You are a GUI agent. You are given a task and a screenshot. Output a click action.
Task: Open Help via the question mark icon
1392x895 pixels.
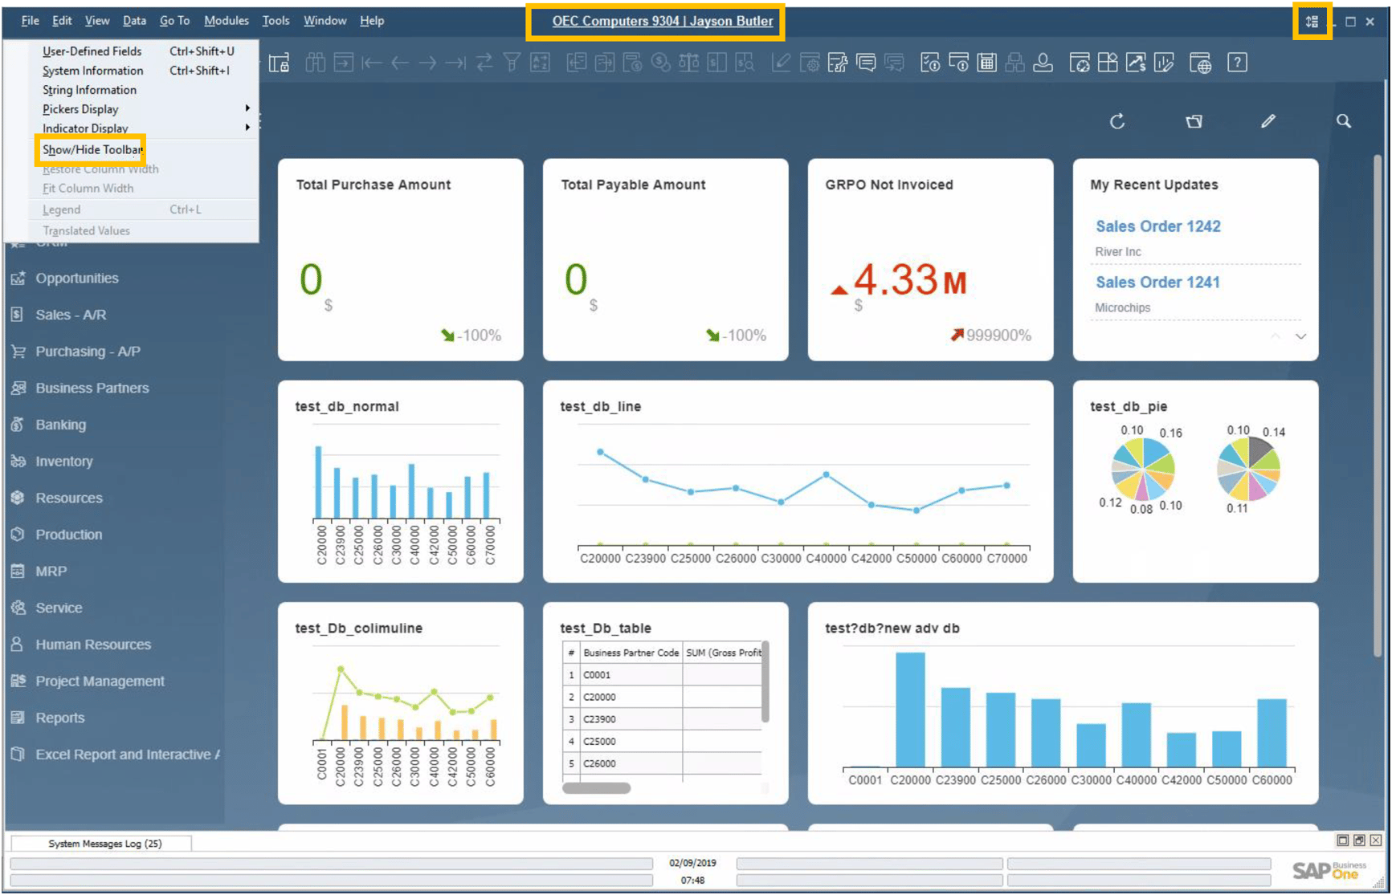click(1237, 62)
